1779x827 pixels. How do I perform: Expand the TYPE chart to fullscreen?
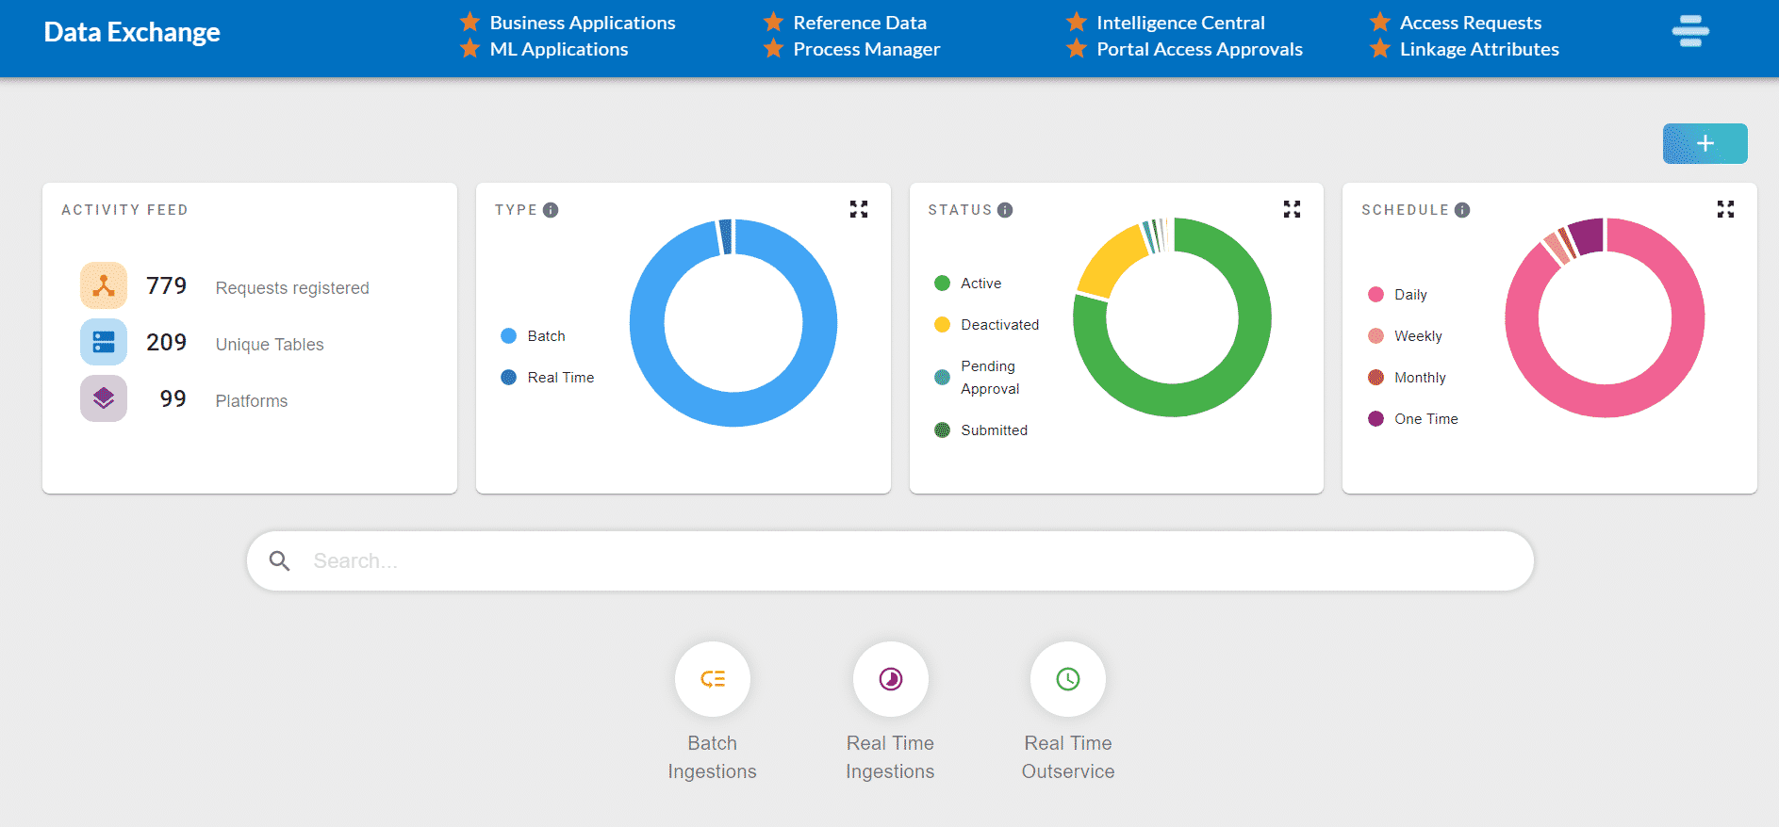tap(858, 209)
